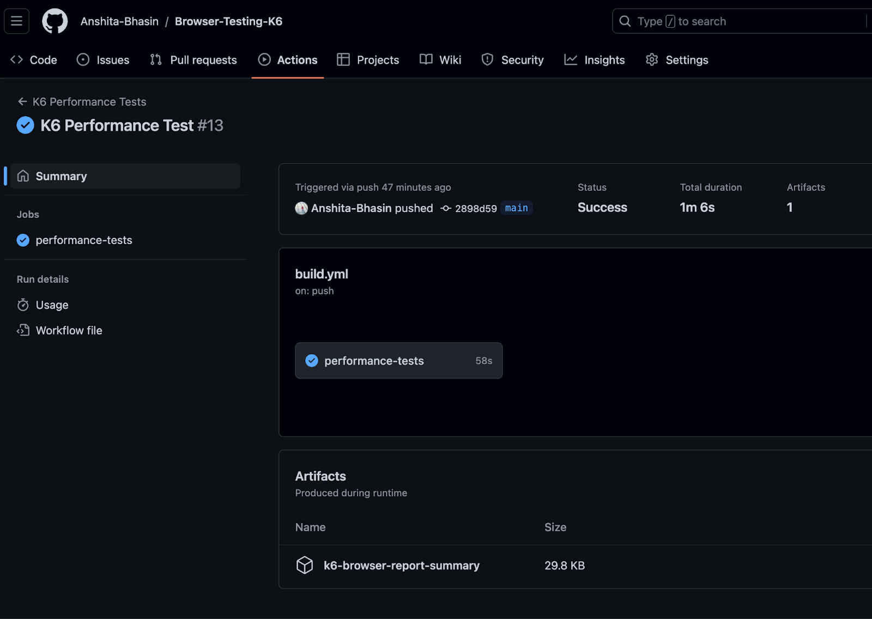Click the GitHub Octocat logo

point(55,21)
